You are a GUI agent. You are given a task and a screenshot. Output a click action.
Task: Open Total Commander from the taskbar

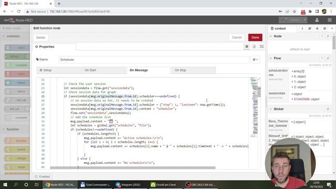(96, 185)
